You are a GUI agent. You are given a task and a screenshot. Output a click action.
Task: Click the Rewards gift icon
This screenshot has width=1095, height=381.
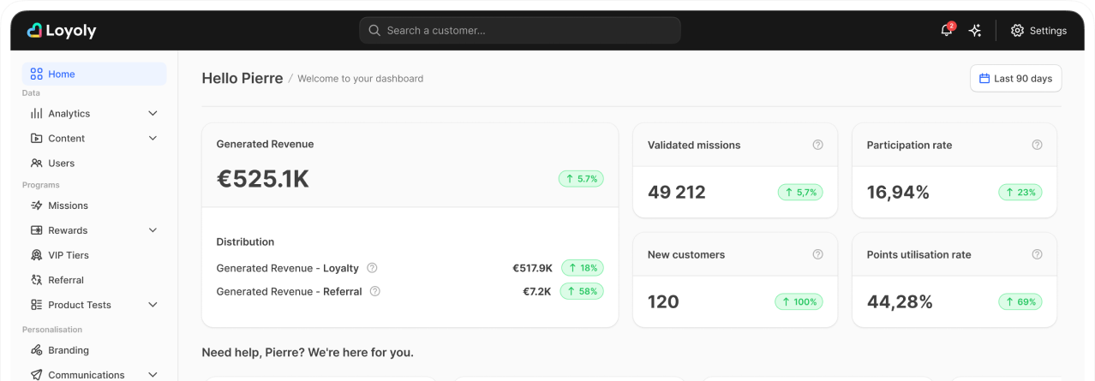(x=36, y=230)
